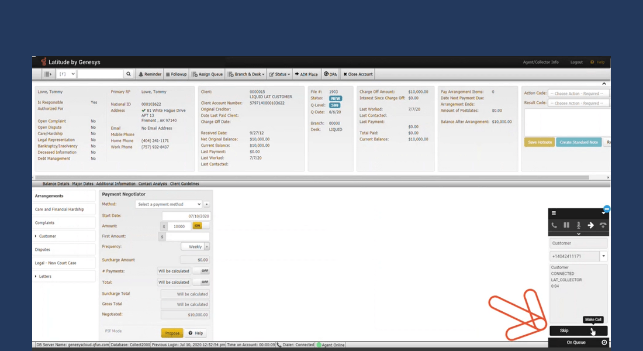Image resolution: width=643 pixels, height=351 pixels.
Task: Expand the softphone phone number dropdown
Action: point(604,256)
